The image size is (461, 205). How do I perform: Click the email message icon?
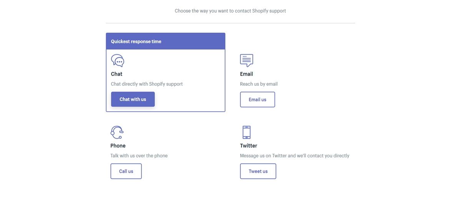pyautogui.click(x=247, y=61)
